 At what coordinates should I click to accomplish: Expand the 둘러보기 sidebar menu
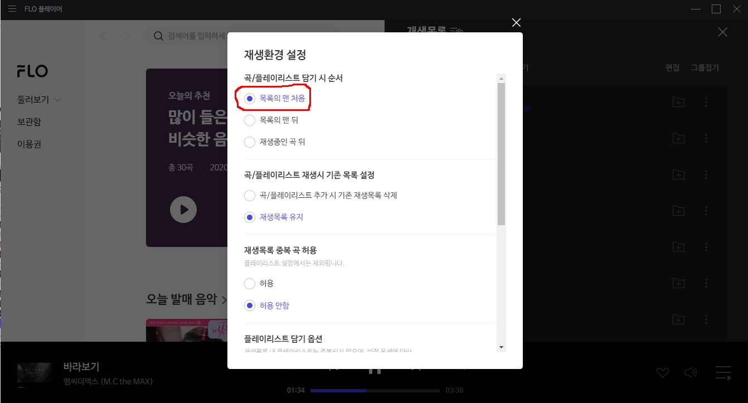click(x=39, y=100)
